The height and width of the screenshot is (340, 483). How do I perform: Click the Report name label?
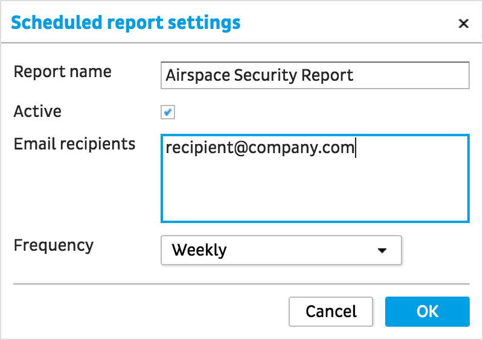pyautogui.click(x=63, y=72)
